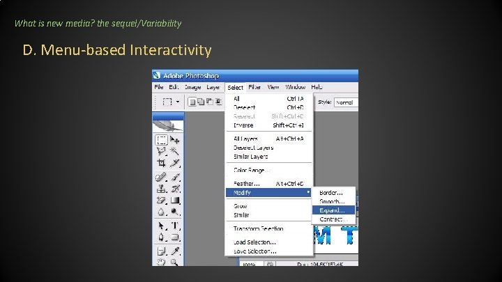Image resolution: width=502 pixels, height=282 pixels.
Task: Choose Save Selection menu entry
Action: click(x=268, y=251)
